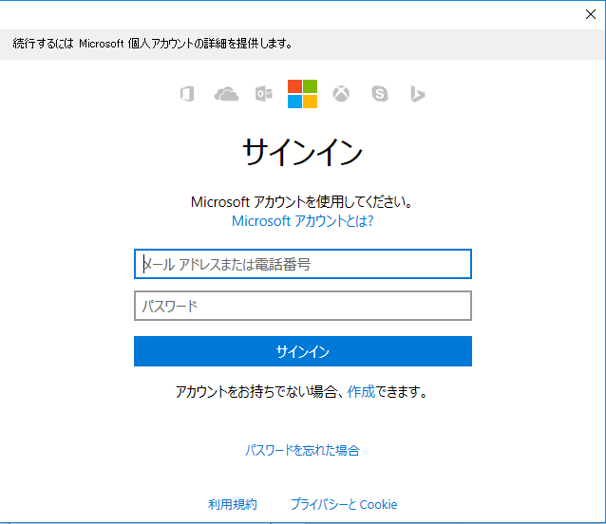Click the Bing icon

point(417,94)
